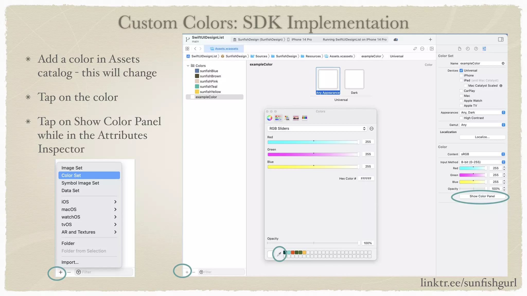The height and width of the screenshot is (296, 527).
Task: Expand the AR and Textures submenu
Action: 89,232
